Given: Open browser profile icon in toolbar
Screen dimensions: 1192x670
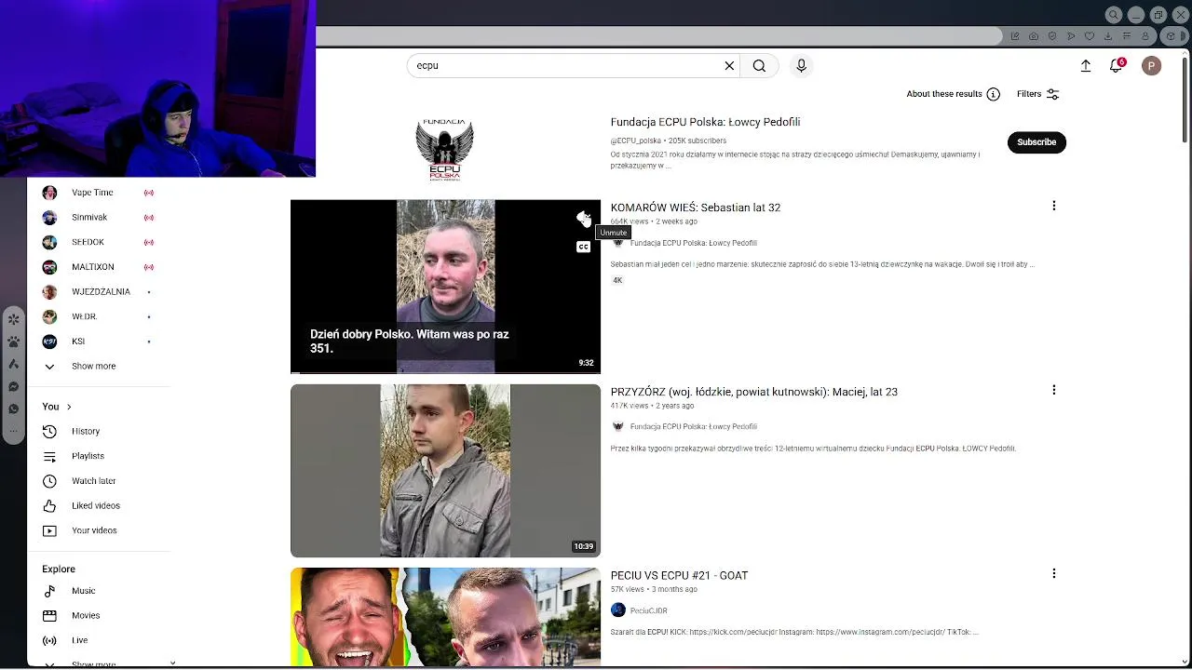Looking at the screenshot, I should click(1145, 36).
